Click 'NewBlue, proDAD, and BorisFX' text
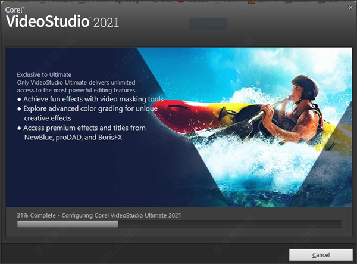 pos(73,137)
